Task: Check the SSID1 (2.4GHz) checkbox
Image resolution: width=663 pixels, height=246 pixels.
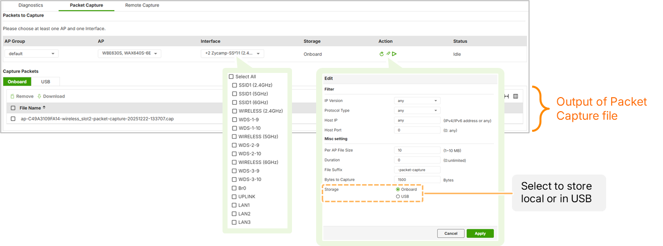Action: point(234,85)
